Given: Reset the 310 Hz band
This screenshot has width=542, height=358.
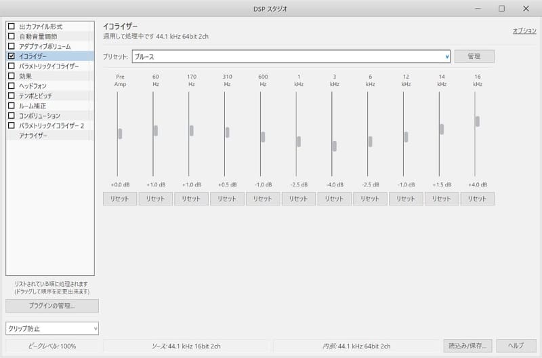Looking at the screenshot, I should (x=227, y=199).
